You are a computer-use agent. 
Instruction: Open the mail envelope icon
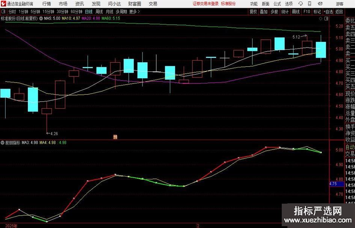(x=320, y=4)
